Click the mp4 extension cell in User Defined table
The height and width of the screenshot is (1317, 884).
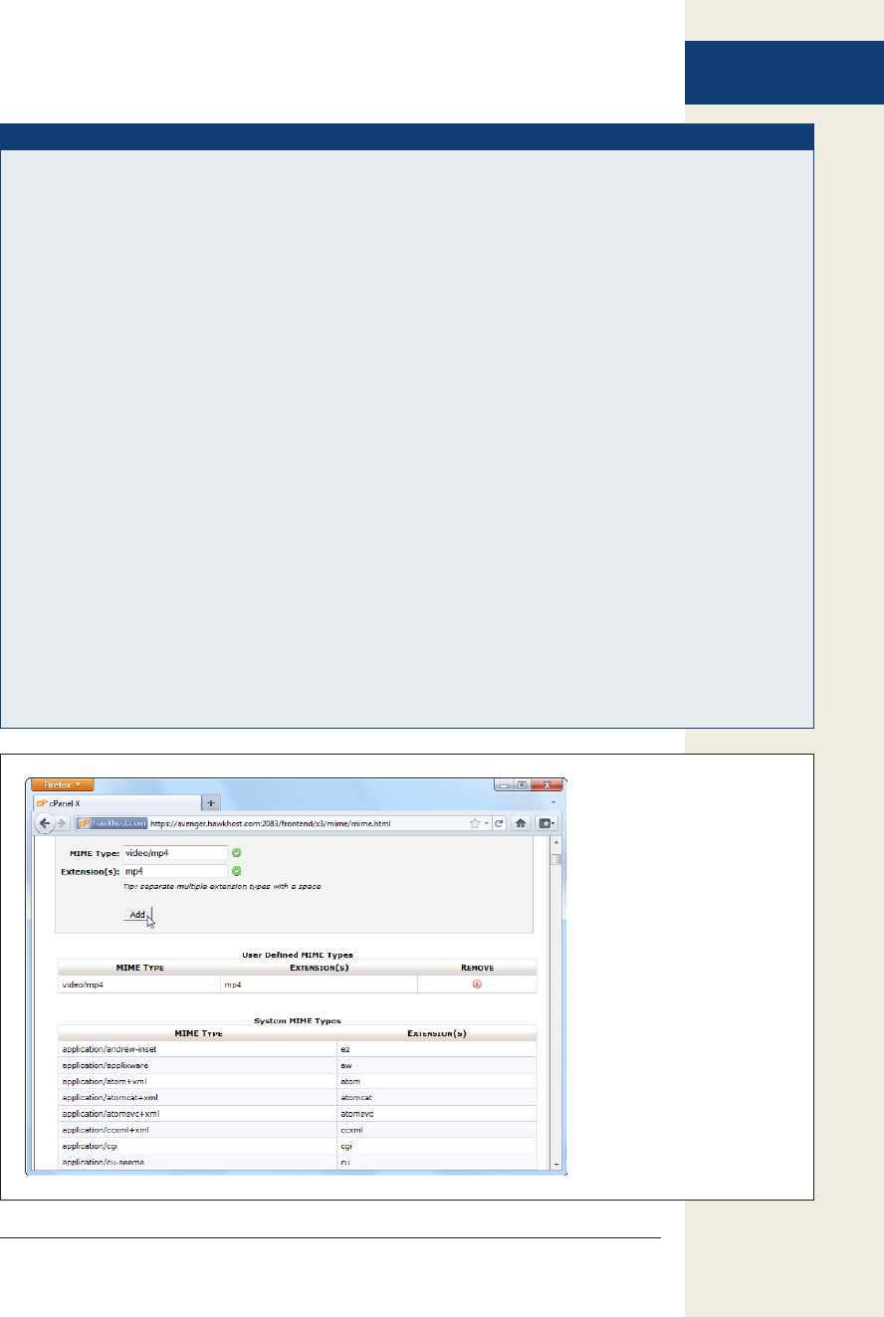(x=319, y=985)
